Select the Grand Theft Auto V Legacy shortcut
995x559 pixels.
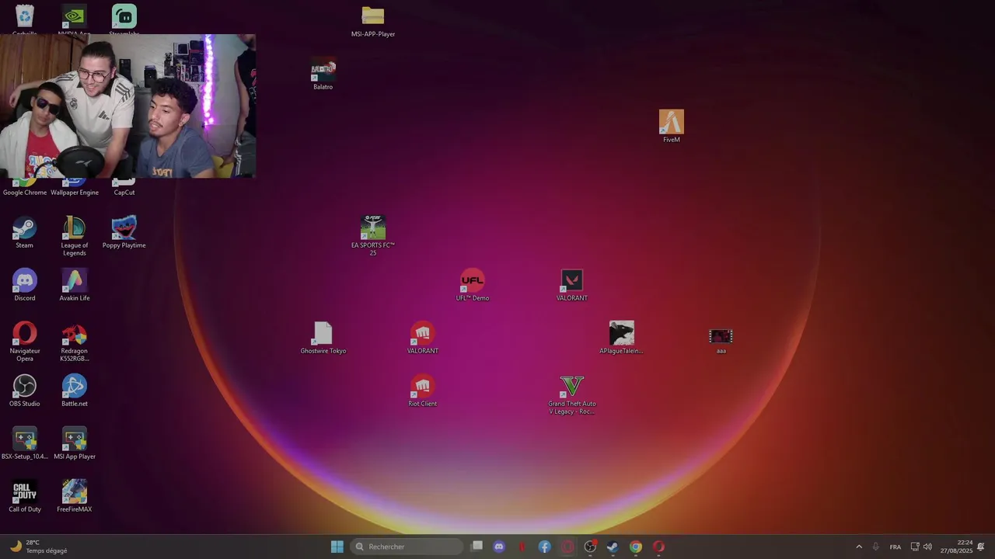(572, 395)
